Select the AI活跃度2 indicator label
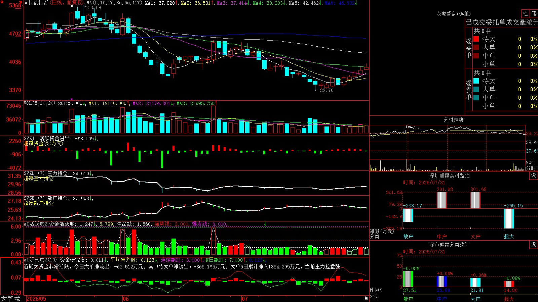538x302 pixels. coord(35,224)
